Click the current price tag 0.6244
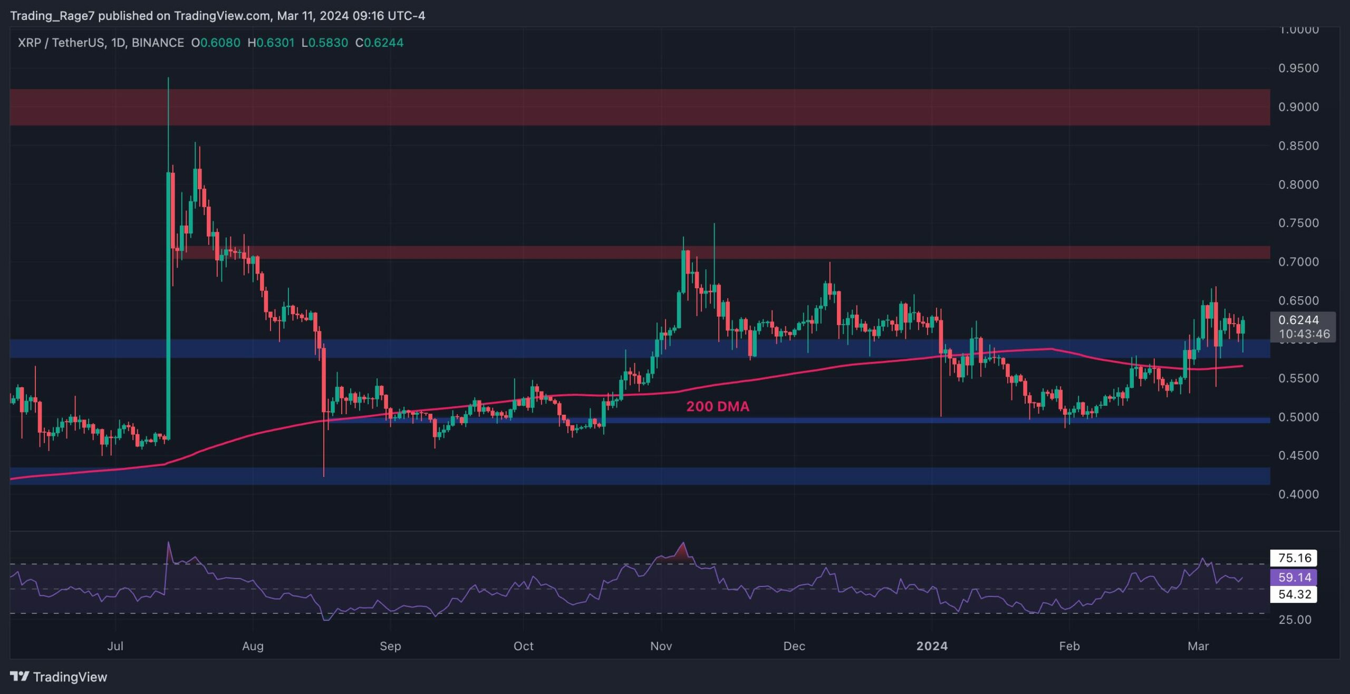1350x694 pixels. coord(1298,320)
